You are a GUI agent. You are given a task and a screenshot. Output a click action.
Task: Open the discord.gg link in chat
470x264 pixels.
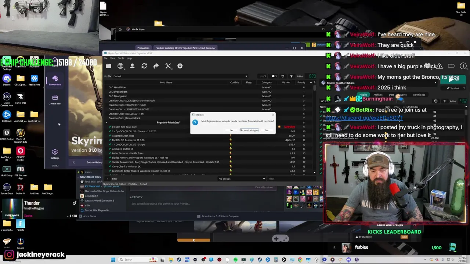pyautogui.click(x=364, y=118)
